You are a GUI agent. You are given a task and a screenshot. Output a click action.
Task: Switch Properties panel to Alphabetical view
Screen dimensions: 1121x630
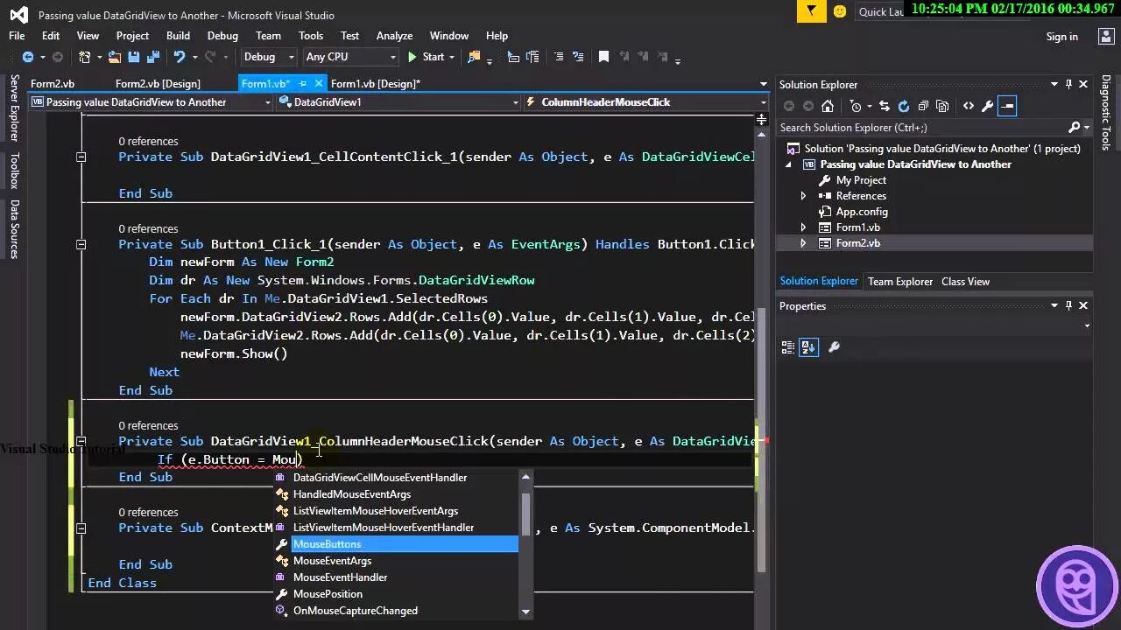807,347
